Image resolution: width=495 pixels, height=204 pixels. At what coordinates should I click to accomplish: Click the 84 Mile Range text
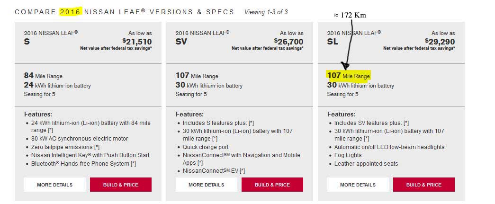tap(43, 76)
